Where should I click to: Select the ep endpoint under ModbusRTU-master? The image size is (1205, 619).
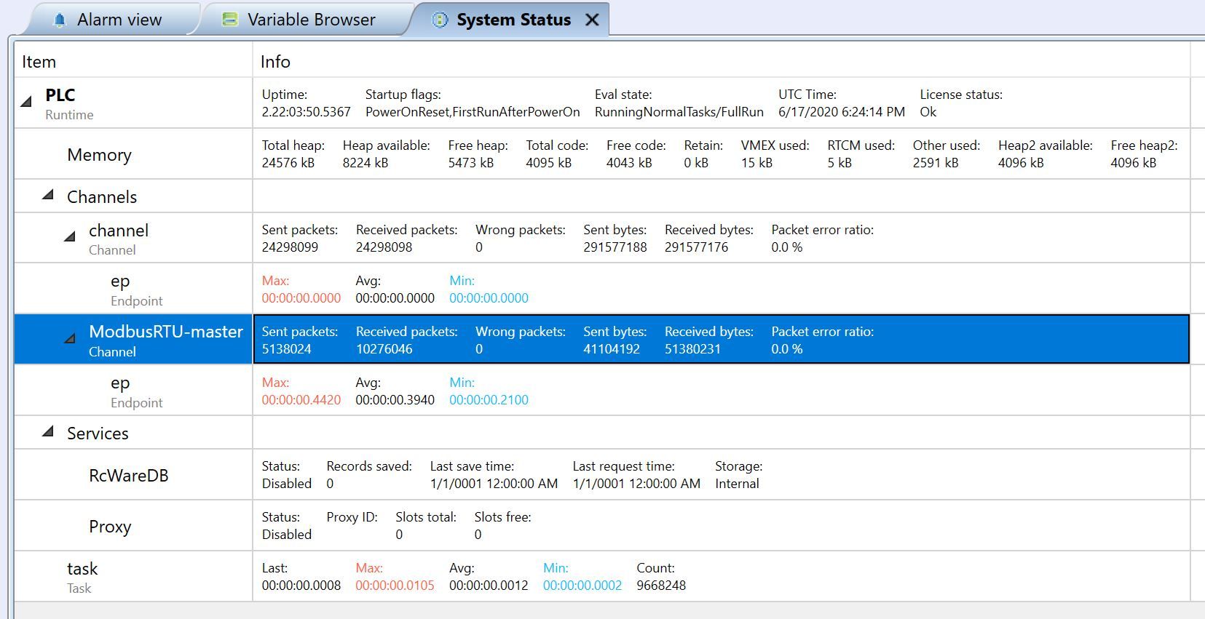[x=120, y=383]
